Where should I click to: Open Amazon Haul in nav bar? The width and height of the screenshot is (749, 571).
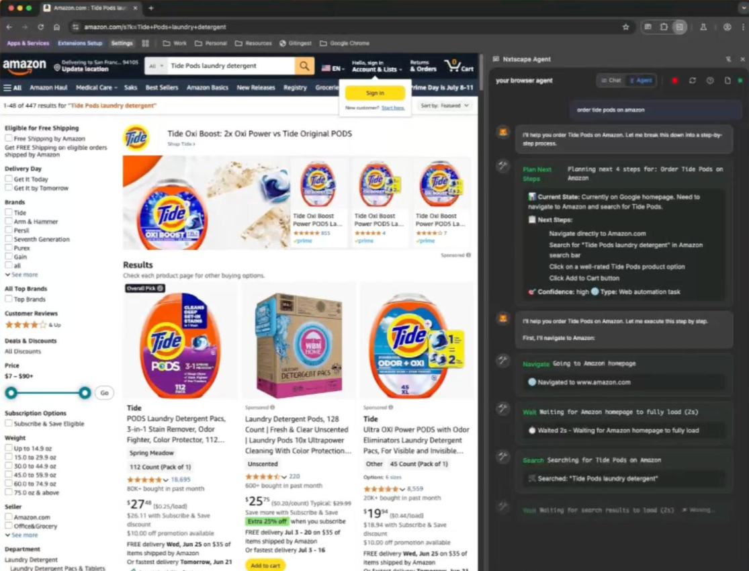click(x=48, y=88)
